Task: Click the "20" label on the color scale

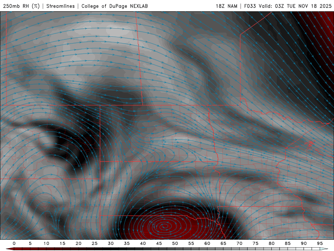Action: (x=78, y=243)
